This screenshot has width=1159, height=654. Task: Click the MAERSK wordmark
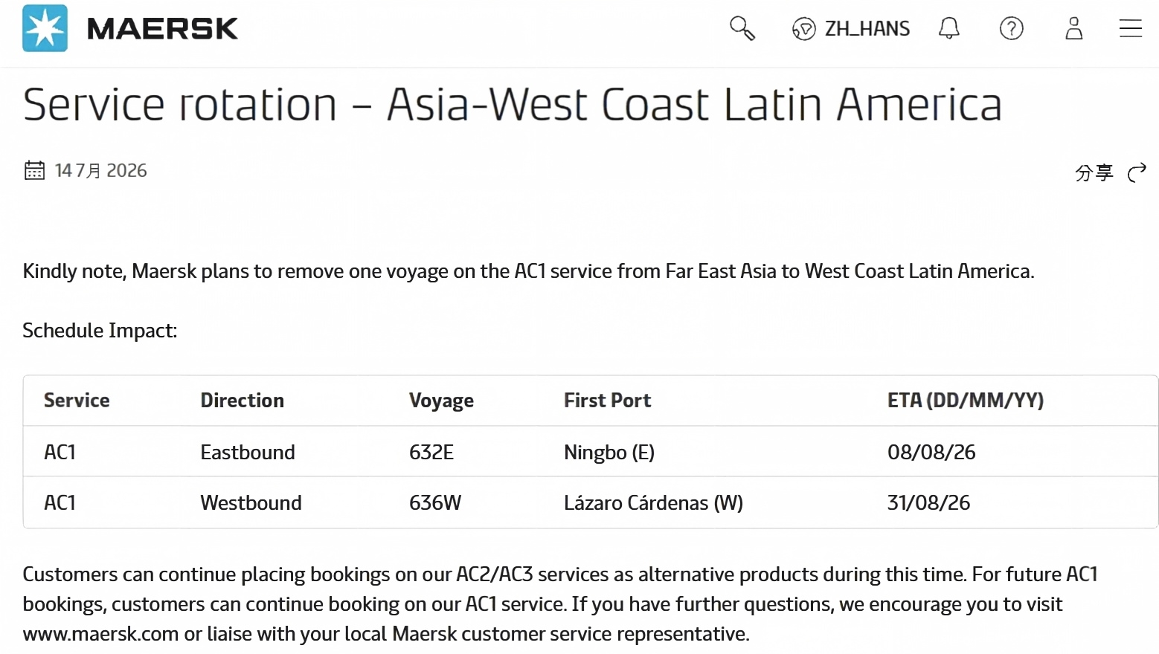[162, 29]
